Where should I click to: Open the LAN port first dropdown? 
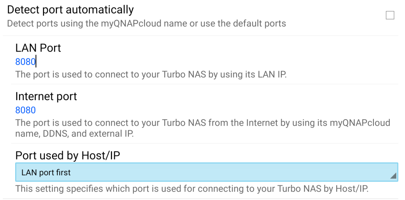(206, 173)
